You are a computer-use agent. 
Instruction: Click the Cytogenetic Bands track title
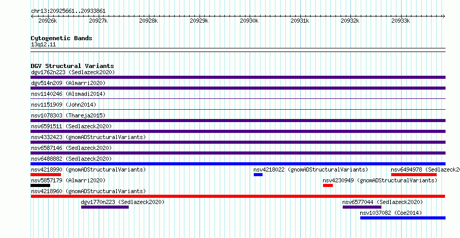pos(62,38)
